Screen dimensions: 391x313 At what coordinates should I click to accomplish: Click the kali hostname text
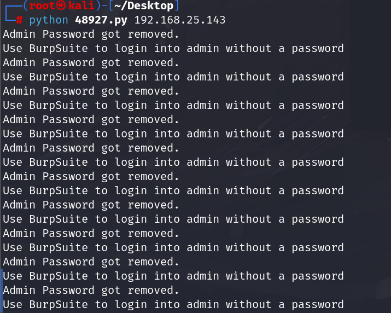[x=81, y=5]
